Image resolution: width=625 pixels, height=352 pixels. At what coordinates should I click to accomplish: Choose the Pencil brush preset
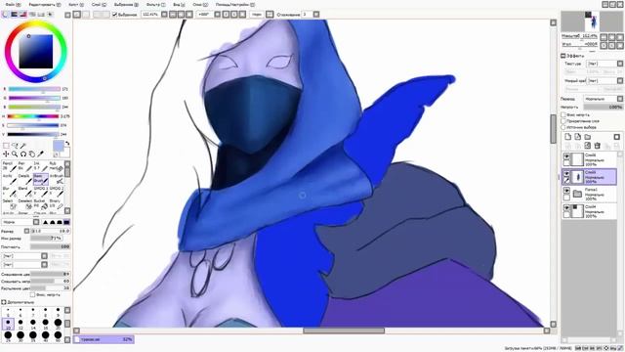coord(9,166)
